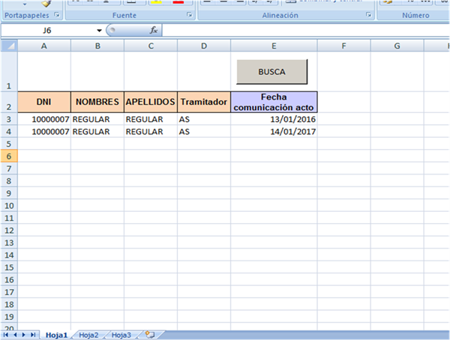Screen dimensions: 450x340
Task: Go to first sheet navigation arrow
Action: click(6, 335)
